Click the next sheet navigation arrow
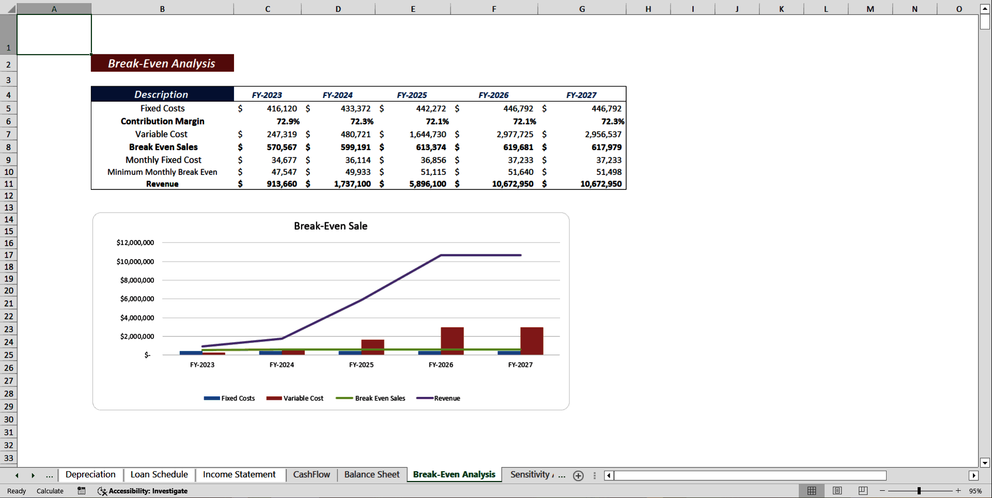This screenshot has height=498, width=992. 33,475
